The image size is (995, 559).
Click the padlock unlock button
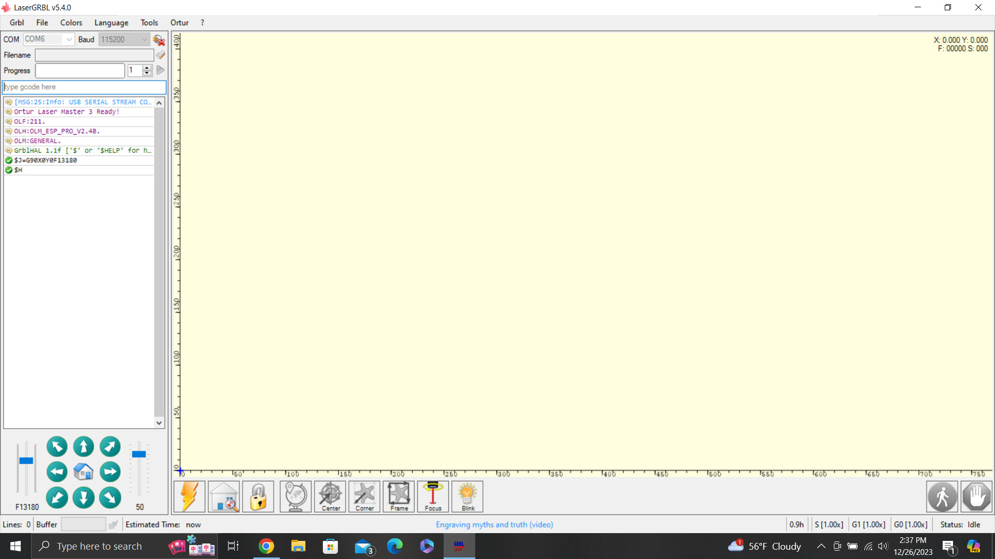click(x=258, y=496)
